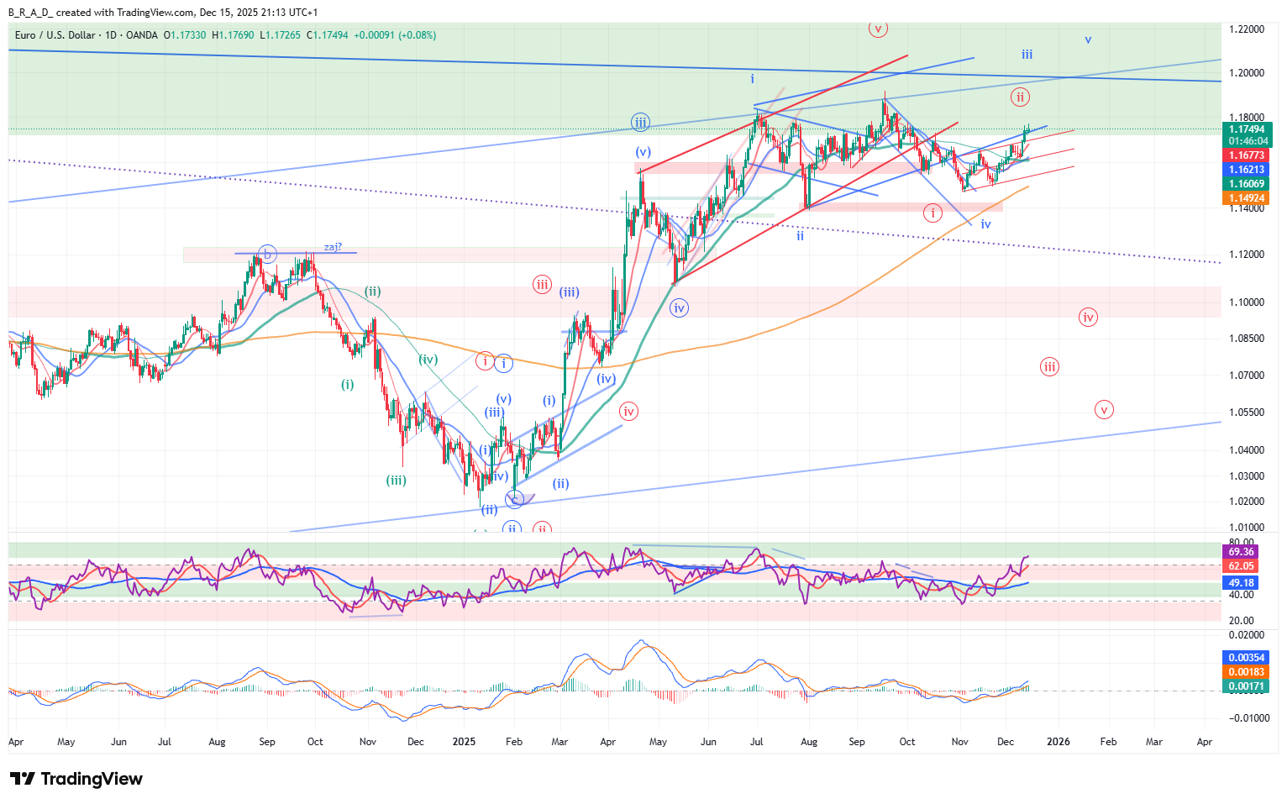This screenshot has width=1287, height=804.
Task: Click the circled blue 'iv' wave marker
Action: (x=679, y=308)
